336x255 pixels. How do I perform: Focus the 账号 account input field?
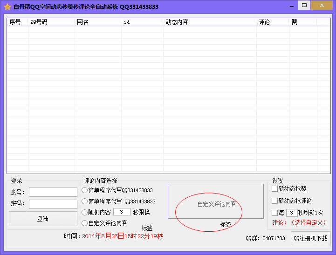[53, 192]
